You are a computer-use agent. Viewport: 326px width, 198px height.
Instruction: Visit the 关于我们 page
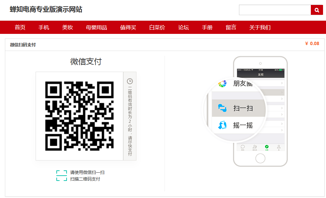pyautogui.click(x=260, y=27)
